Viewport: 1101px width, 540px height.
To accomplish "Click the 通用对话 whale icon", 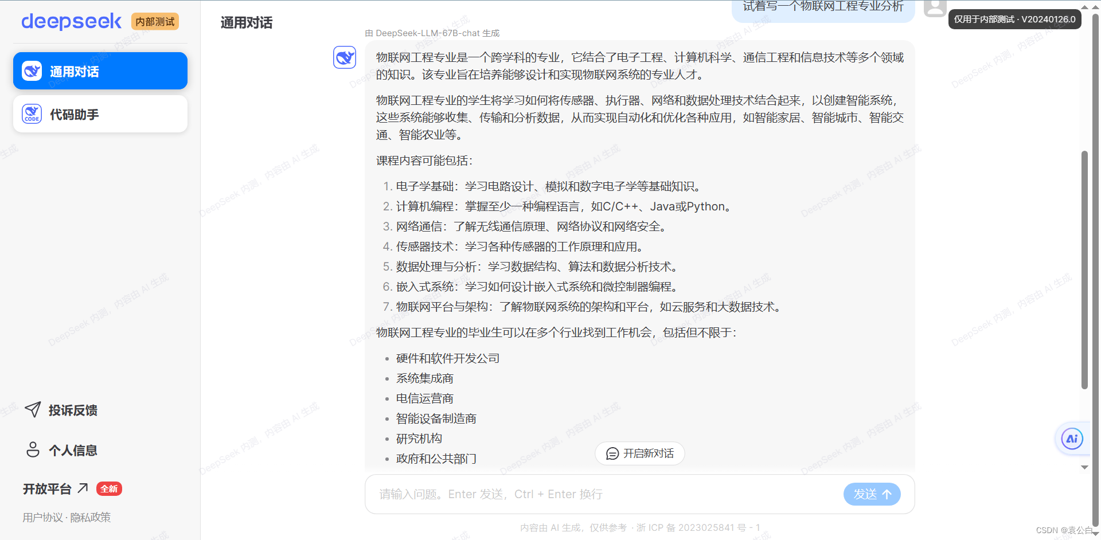I will 32,71.
